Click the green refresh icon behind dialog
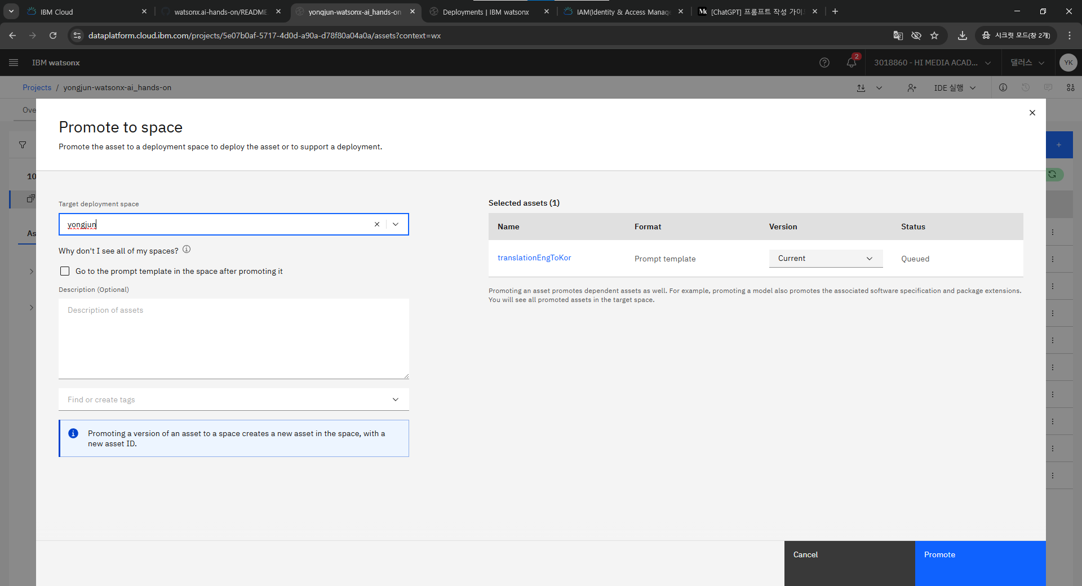The width and height of the screenshot is (1082, 586). pyautogui.click(x=1053, y=175)
